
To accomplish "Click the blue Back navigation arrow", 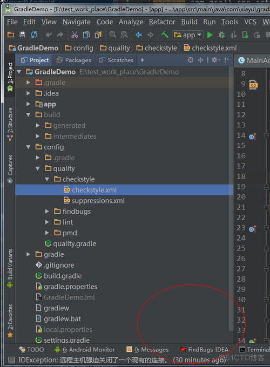I will [x=139, y=35].
